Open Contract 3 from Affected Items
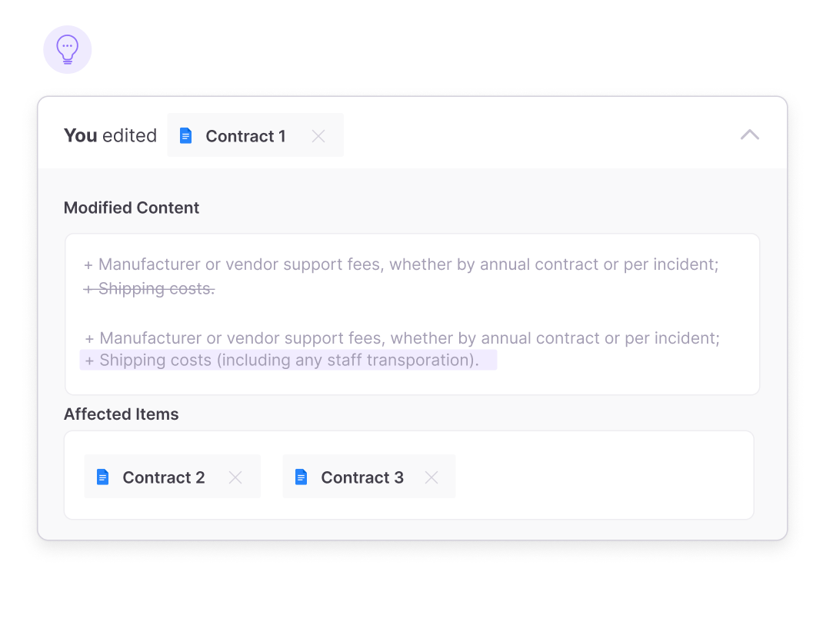This screenshot has height=635, width=823. pyautogui.click(x=362, y=477)
